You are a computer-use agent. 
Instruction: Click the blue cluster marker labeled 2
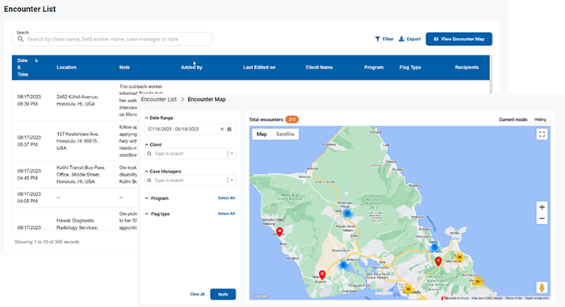coord(343,265)
